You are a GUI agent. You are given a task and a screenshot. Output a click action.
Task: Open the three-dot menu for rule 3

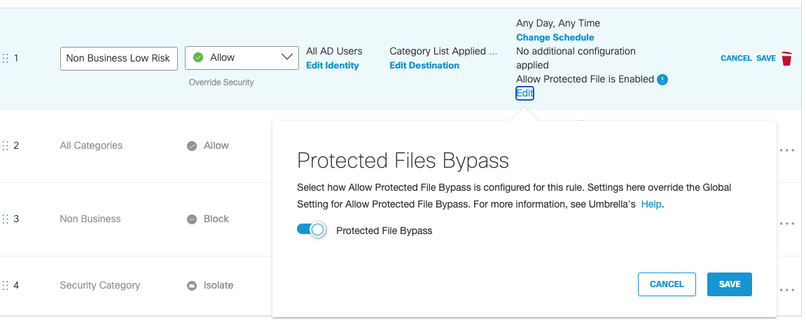787,224
